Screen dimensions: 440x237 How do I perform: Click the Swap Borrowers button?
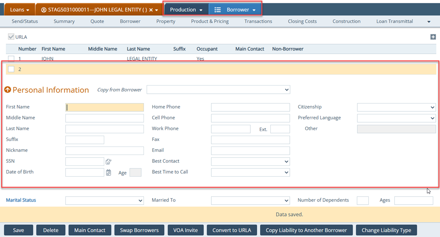point(139,230)
